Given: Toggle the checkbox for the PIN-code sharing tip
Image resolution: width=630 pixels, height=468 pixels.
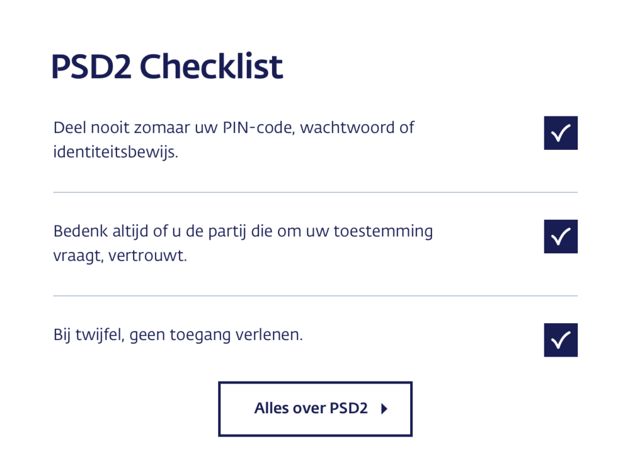Looking at the screenshot, I should click(561, 133).
